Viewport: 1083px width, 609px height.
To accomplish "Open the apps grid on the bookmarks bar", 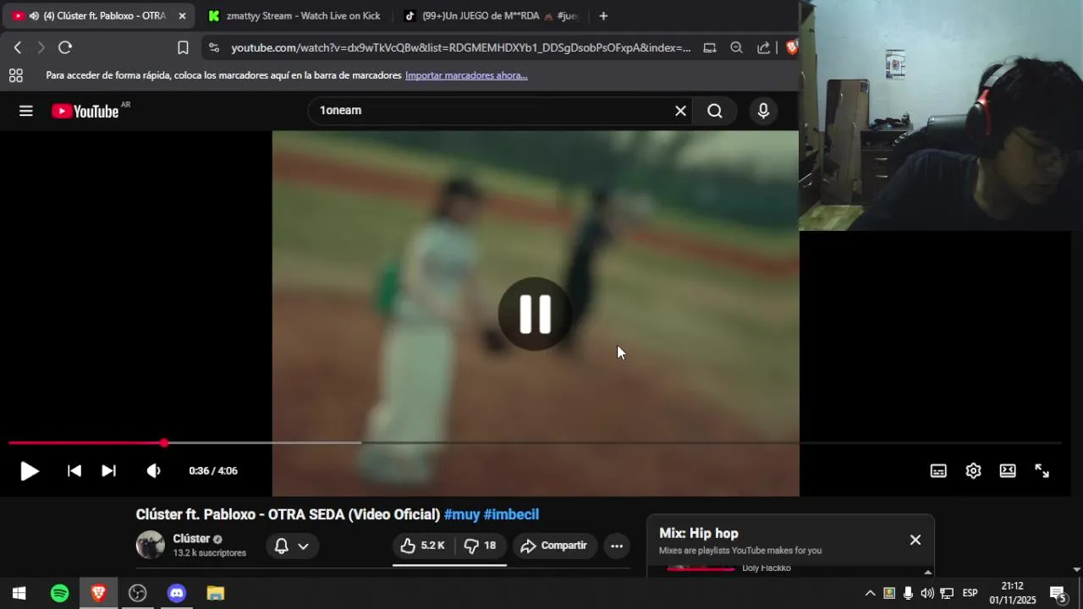I will [16, 75].
